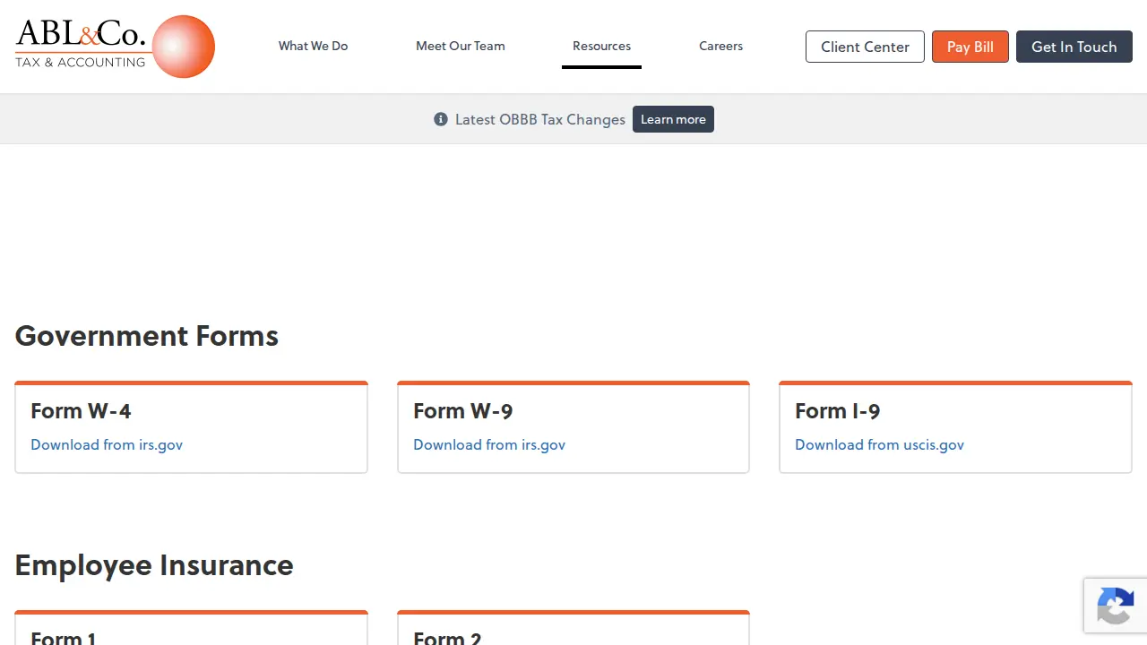Click the Form W-4 card title
This screenshot has height=645, width=1147.
pyautogui.click(x=81, y=411)
